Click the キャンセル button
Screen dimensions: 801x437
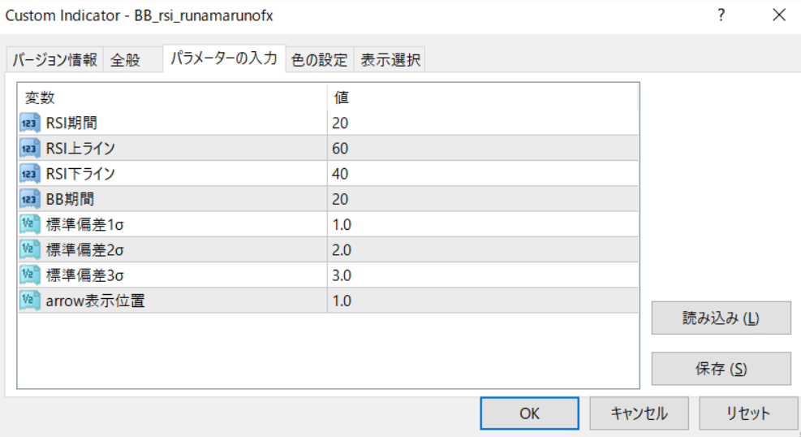[640, 413]
